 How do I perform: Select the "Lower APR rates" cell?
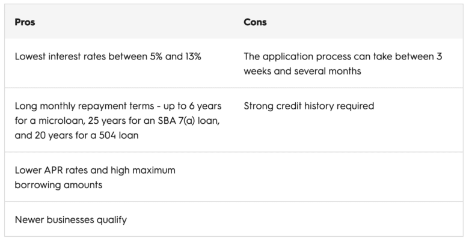click(x=95, y=177)
